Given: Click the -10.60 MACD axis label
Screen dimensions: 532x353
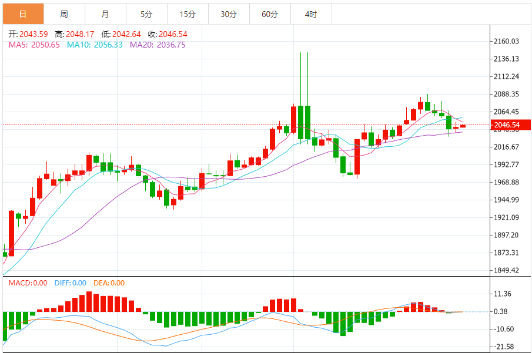Looking at the screenshot, I should pyautogui.click(x=504, y=330).
